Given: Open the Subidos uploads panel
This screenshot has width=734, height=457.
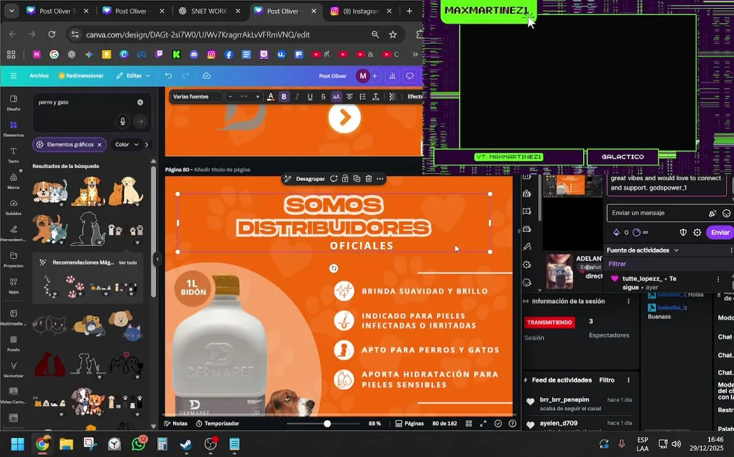Looking at the screenshot, I should 13,207.
